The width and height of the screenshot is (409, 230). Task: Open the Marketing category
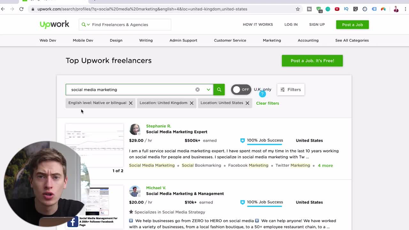(272, 40)
